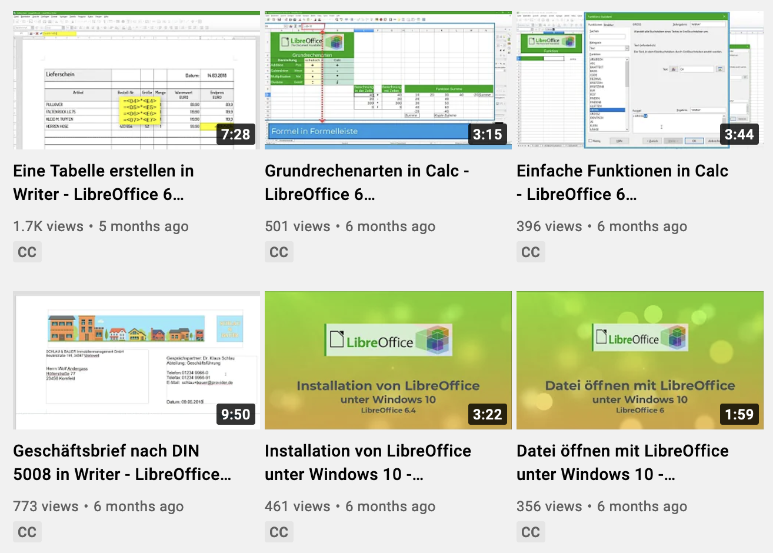Click title 'Geschäftsbrief nach DIN 5008 in Writer'
Image resolution: width=773 pixels, height=553 pixels.
(x=122, y=462)
